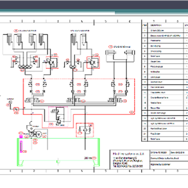Click the parts list table header row

pos(165,25)
